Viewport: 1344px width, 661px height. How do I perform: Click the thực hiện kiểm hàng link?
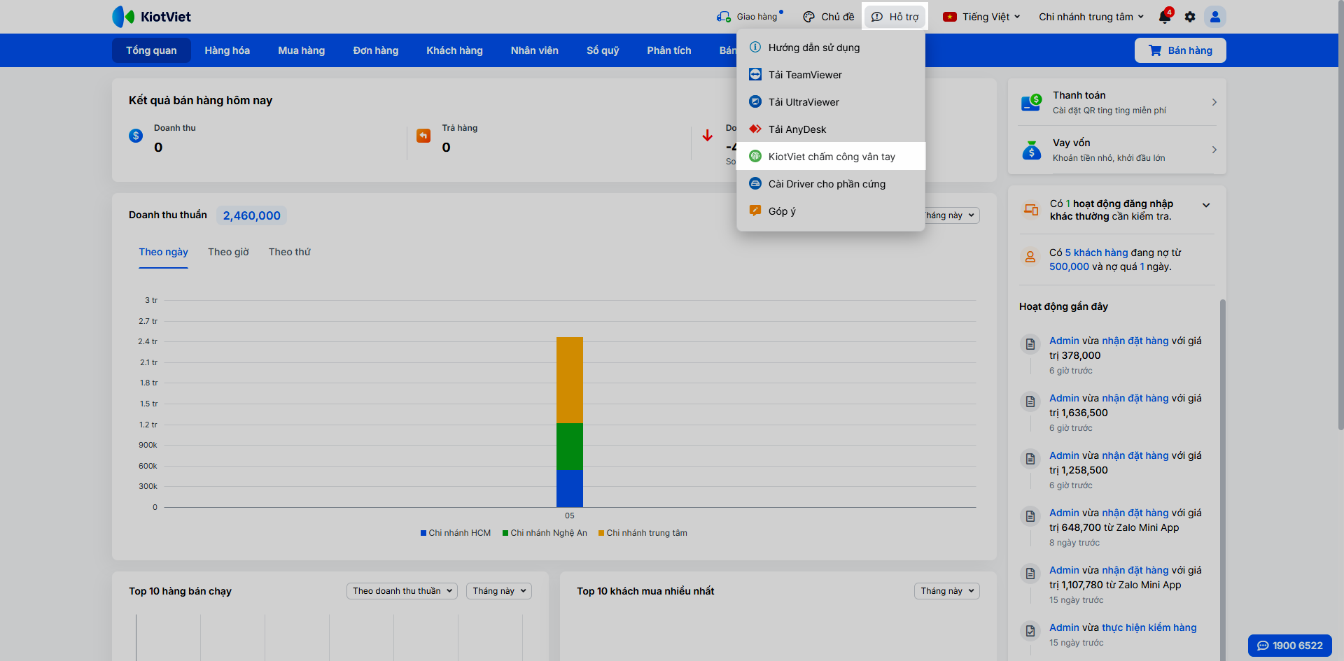tap(1149, 627)
